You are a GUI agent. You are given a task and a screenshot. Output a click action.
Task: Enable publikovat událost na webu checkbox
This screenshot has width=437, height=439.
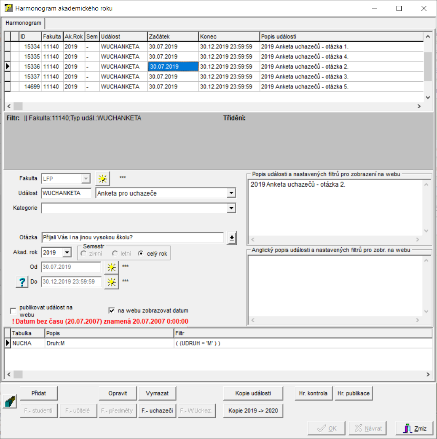(x=13, y=311)
